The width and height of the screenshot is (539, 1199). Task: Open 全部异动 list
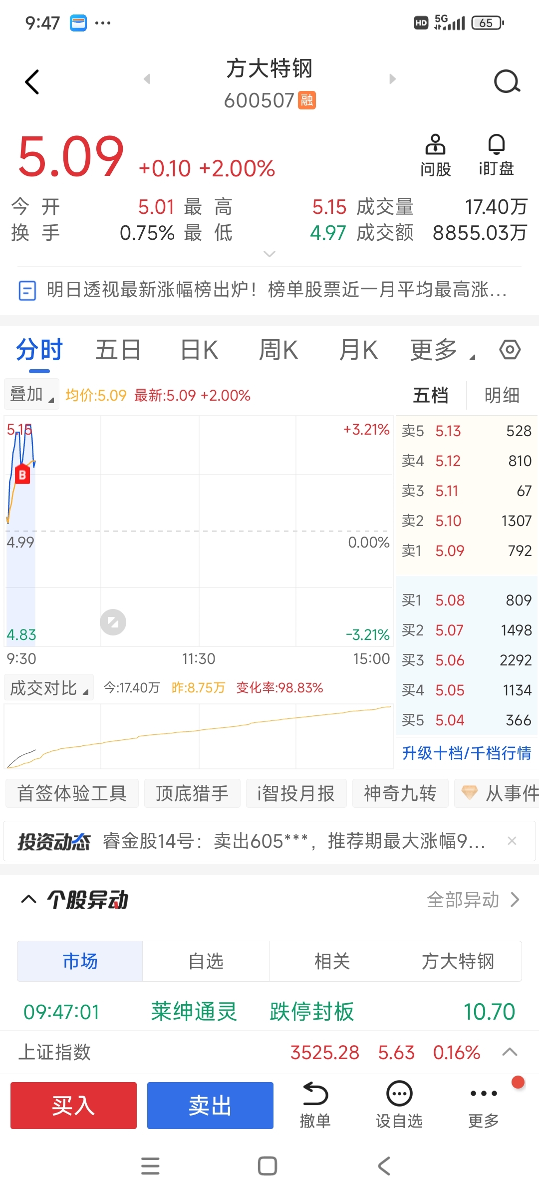[473, 900]
